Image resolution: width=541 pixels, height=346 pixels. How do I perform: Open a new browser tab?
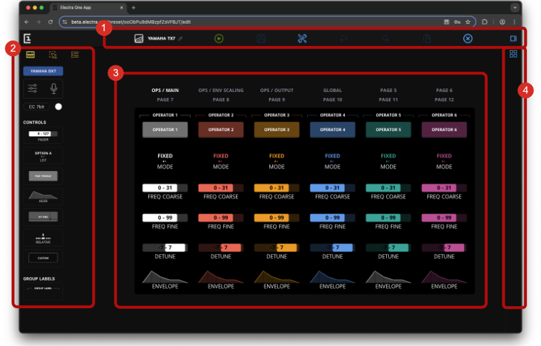pyautogui.click(x=133, y=7)
